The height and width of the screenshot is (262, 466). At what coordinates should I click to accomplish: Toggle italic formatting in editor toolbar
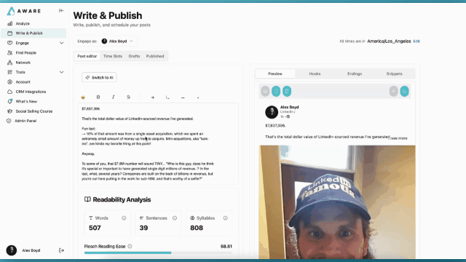[114, 97]
